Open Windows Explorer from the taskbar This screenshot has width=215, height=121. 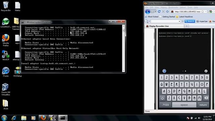click(x=24, y=118)
